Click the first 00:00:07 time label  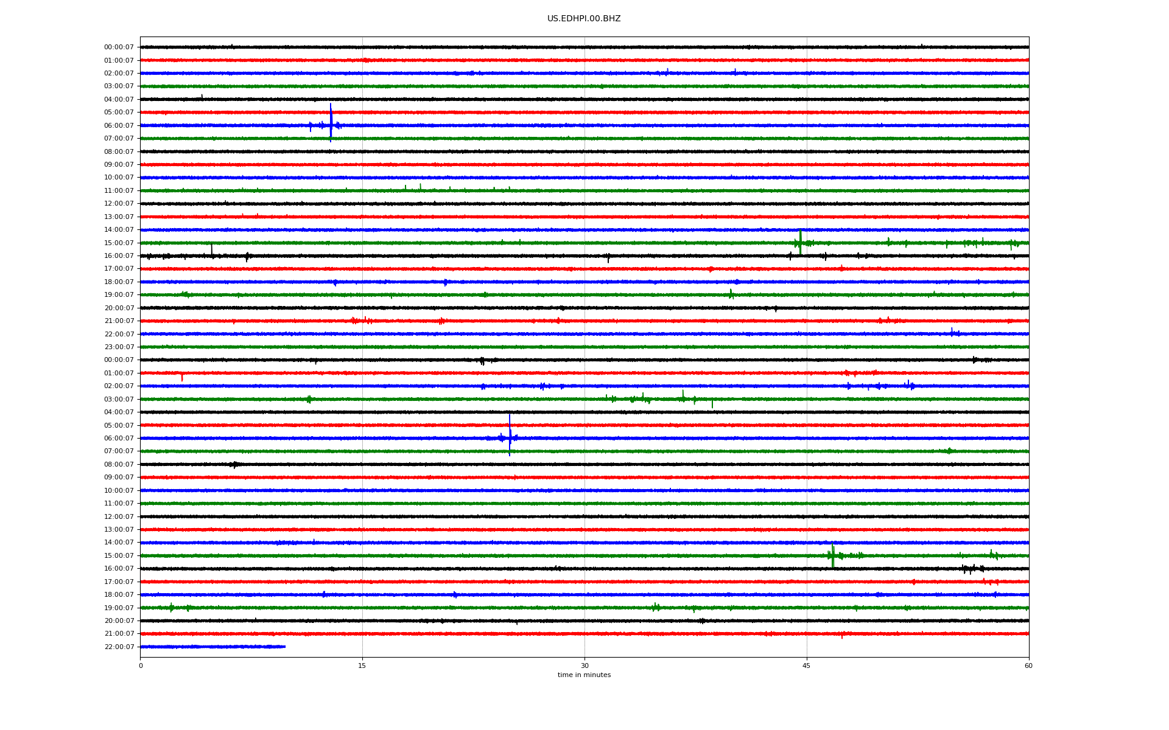point(119,47)
